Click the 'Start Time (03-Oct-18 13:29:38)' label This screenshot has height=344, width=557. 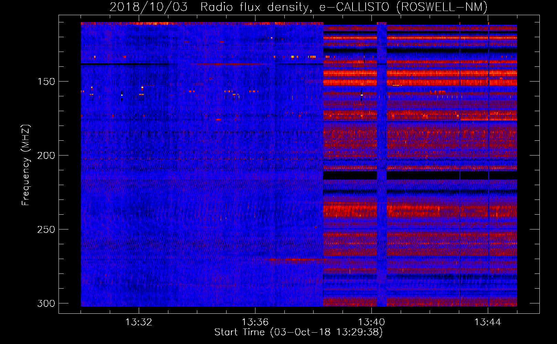[298, 332]
